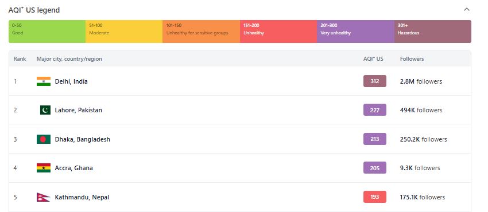Image resolution: width=488 pixels, height=212 pixels.
Task: Click the Pakistan flag icon
Action: point(45,110)
